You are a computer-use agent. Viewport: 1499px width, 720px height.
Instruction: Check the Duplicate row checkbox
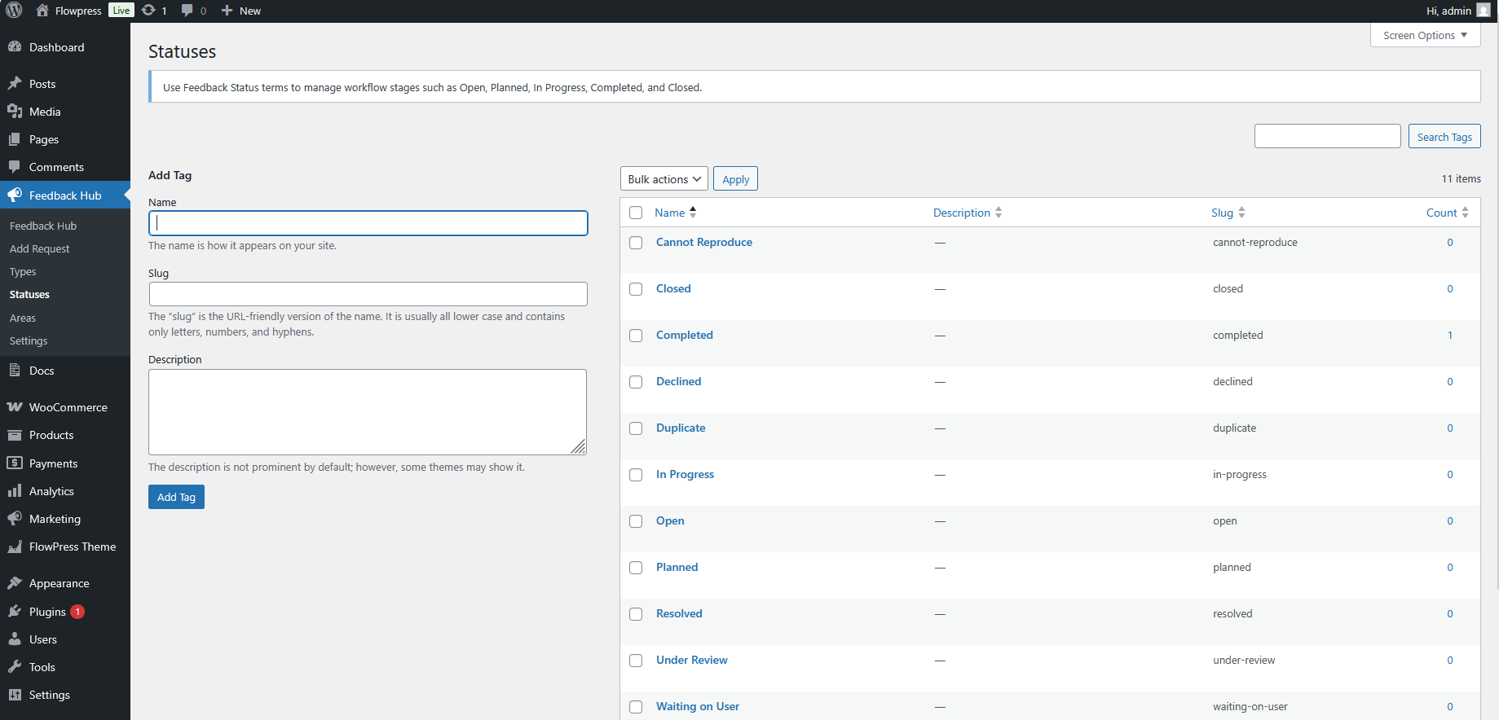(x=636, y=428)
